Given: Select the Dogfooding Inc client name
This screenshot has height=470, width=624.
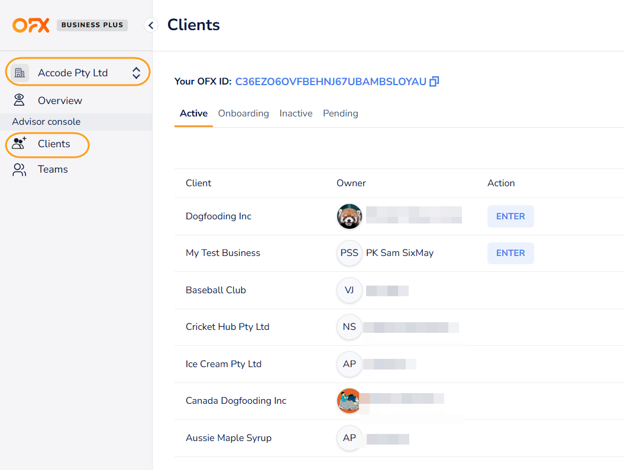Looking at the screenshot, I should [218, 216].
